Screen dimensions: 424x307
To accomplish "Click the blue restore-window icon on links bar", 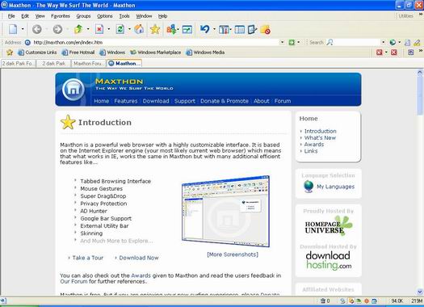I will pyautogui.click(x=411, y=53).
